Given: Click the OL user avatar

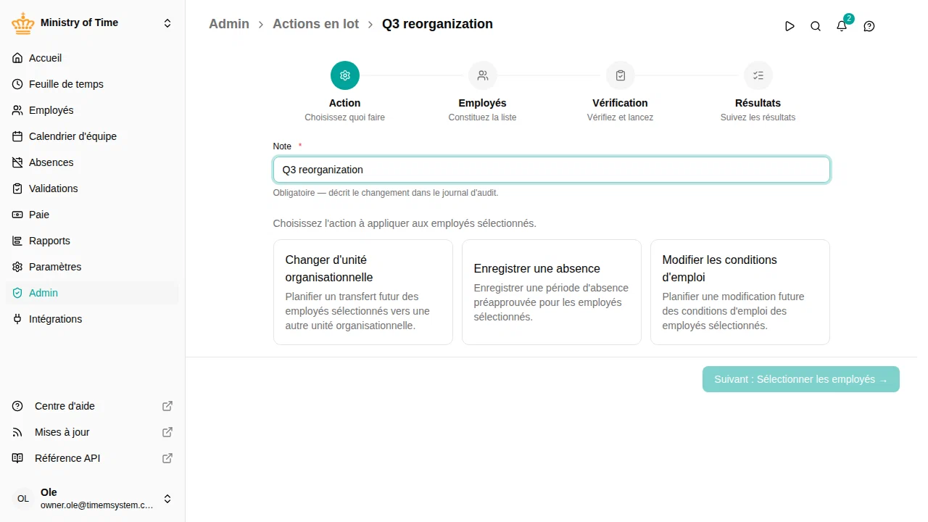Looking at the screenshot, I should click(x=23, y=499).
